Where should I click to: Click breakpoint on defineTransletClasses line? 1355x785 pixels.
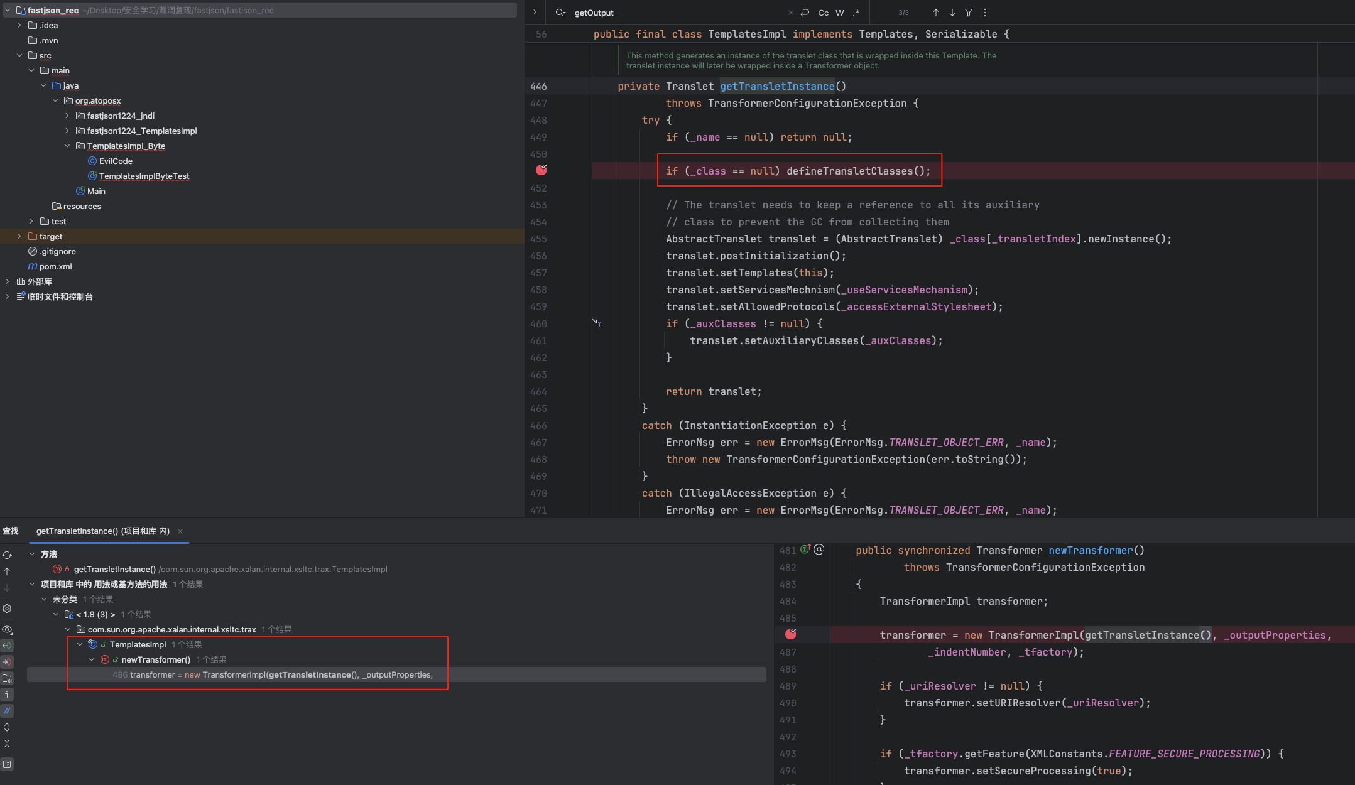click(x=541, y=170)
